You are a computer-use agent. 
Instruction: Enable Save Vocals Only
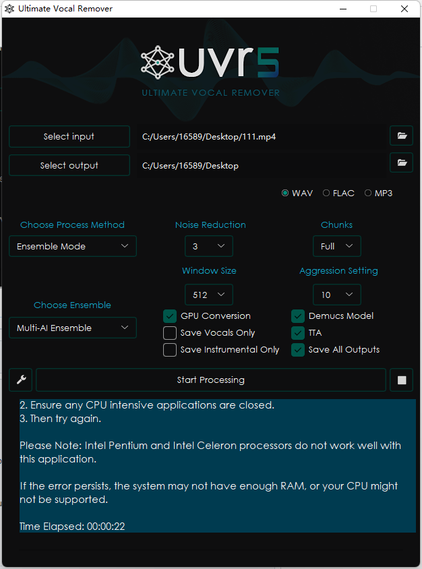tap(170, 333)
